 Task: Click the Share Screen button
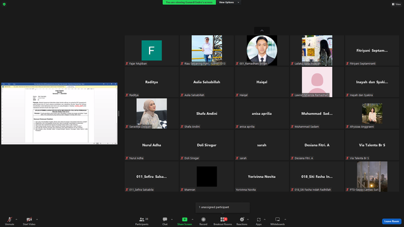(184, 221)
